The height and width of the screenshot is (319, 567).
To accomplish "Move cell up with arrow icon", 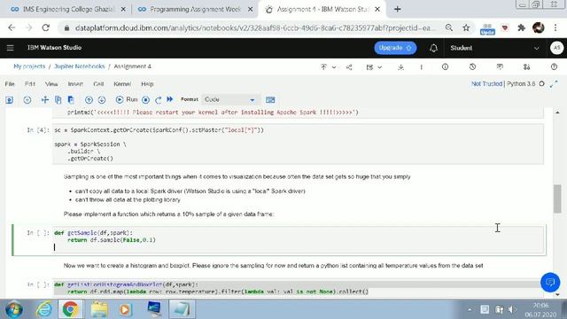I will click(x=89, y=100).
